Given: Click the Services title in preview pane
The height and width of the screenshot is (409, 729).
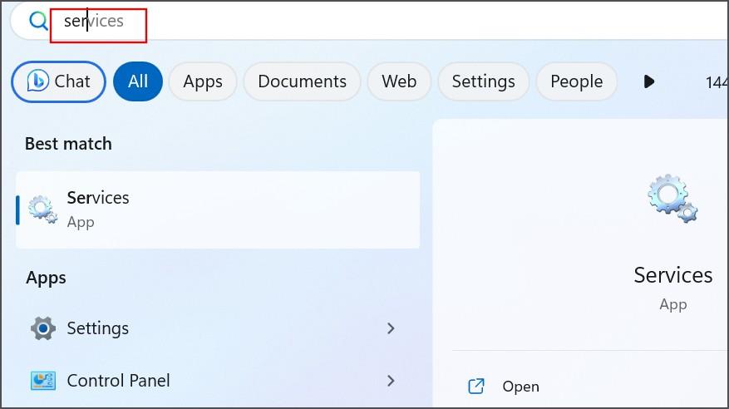Looking at the screenshot, I should click(672, 275).
